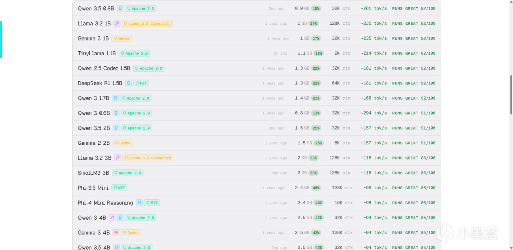Click the MIT badge on Phi-4 Mini Reasoning
513x250 pixels.
point(152,203)
